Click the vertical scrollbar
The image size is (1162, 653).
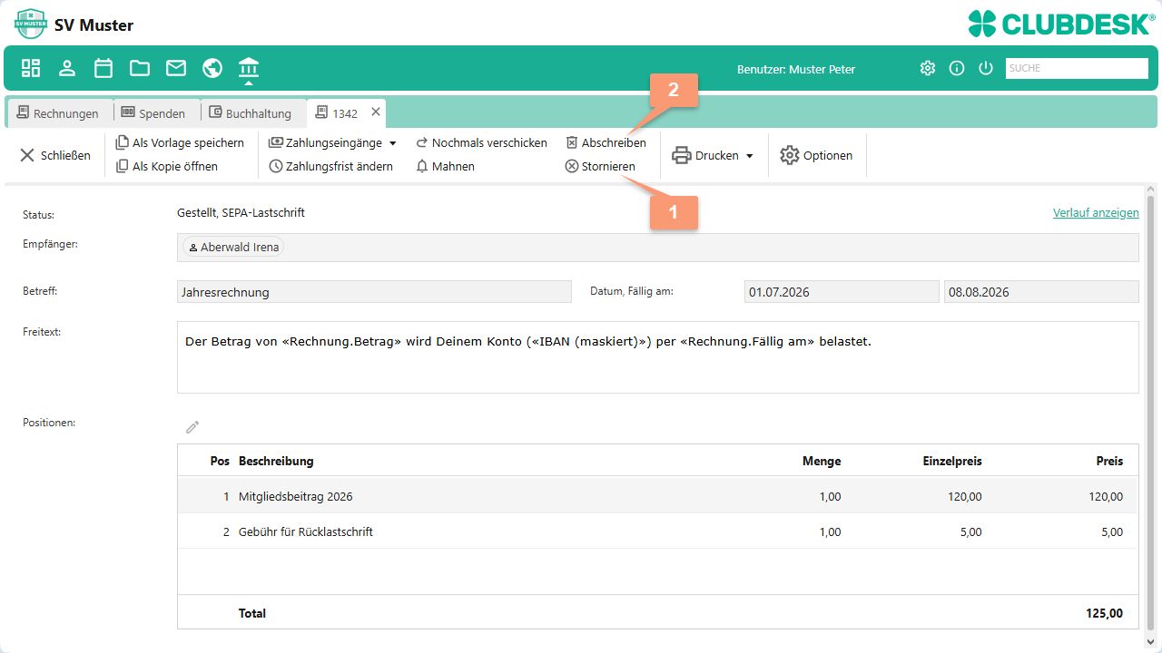click(1150, 413)
